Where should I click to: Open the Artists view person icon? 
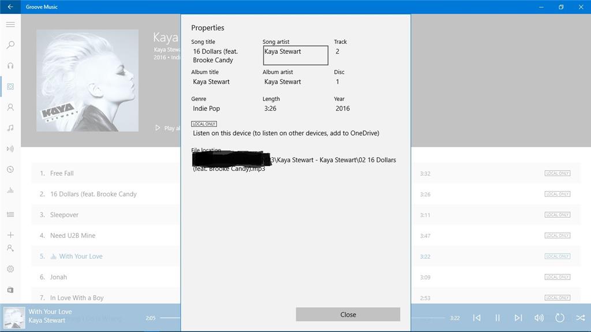tap(10, 107)
